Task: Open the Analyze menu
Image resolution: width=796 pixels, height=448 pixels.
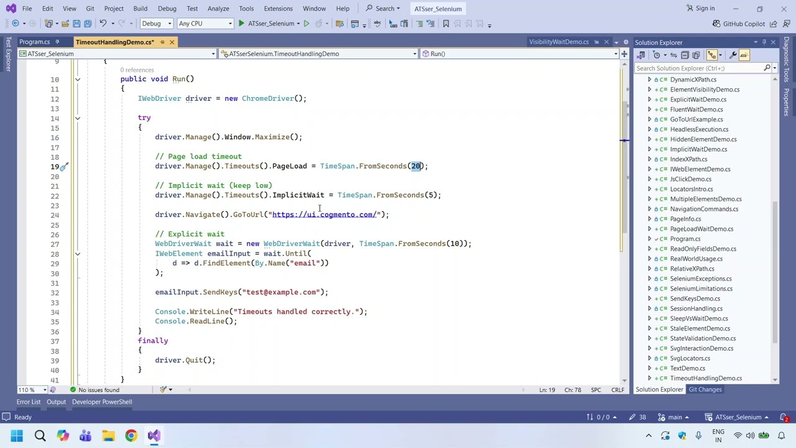Action: [x=218, y=9]
